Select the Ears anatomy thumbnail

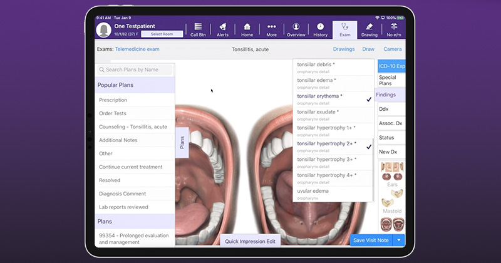pyautogui.click(x=392, y=174)
